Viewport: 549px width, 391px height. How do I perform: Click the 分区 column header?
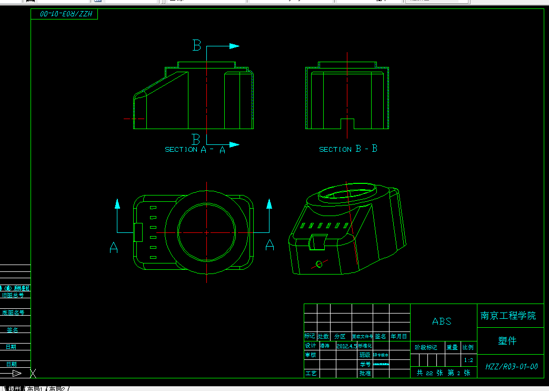(340, 336)
